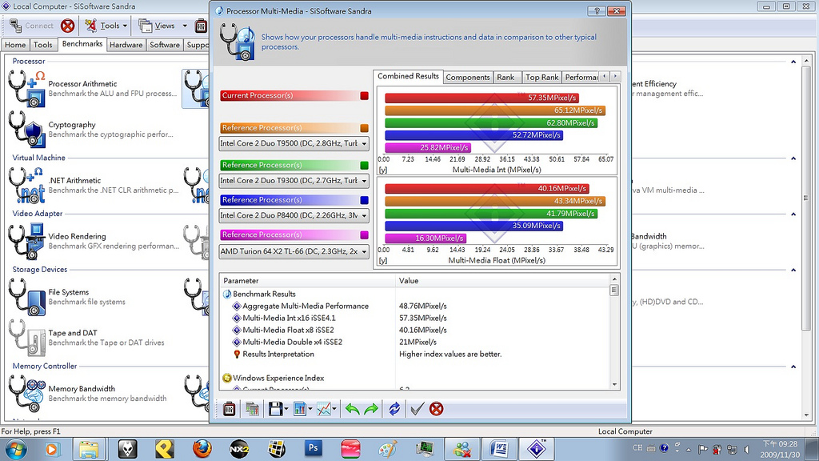Screen dimensions: 819x461
Task: Open the Cryptography benchmark in main window
Action: (x=91, y=129)
